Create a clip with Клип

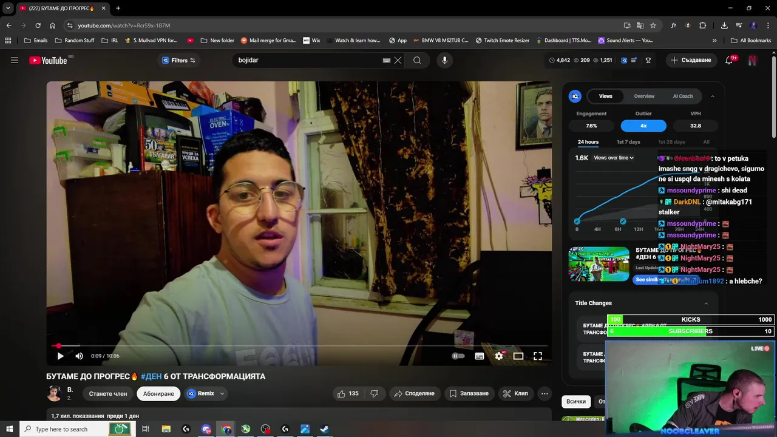515,393
